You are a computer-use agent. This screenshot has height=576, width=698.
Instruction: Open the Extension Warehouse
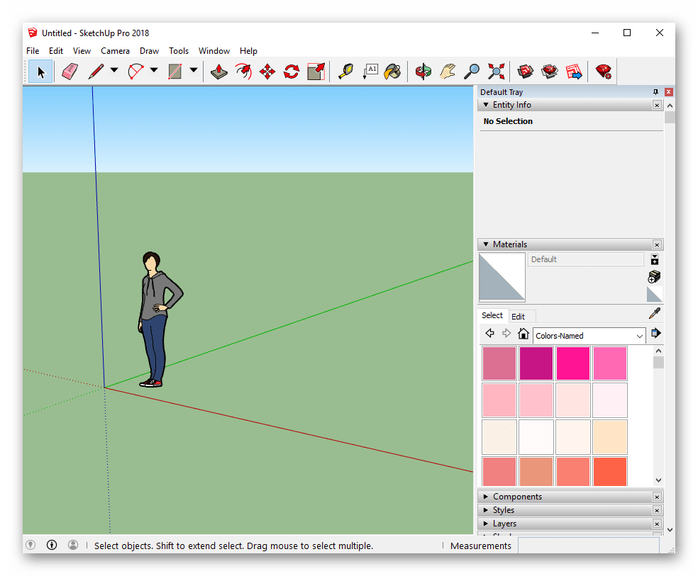(x=550, y=72)
